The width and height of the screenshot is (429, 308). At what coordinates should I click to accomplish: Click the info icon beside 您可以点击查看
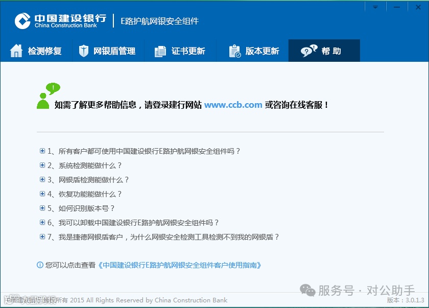pyautogui.click(x=40, y=265)
